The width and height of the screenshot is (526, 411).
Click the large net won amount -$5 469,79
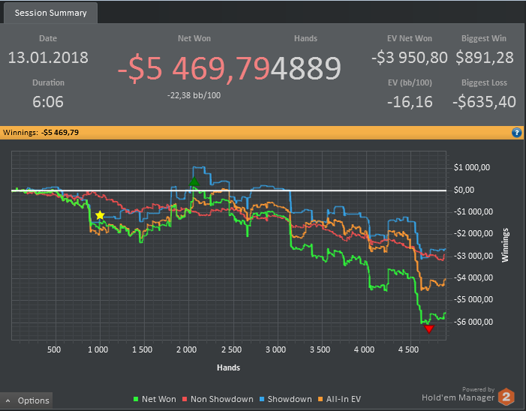(194, 68)
